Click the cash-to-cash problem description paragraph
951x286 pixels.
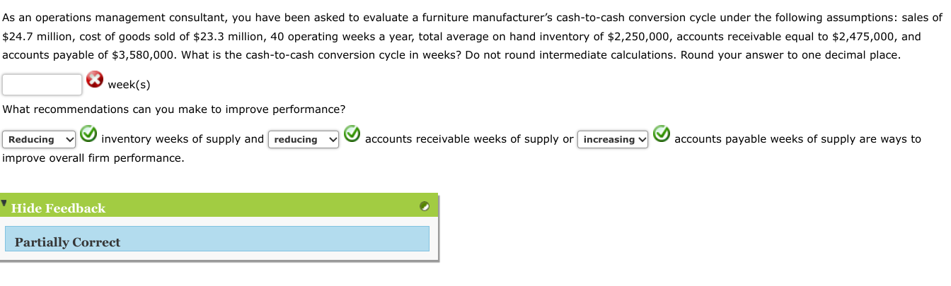[467, 36]
